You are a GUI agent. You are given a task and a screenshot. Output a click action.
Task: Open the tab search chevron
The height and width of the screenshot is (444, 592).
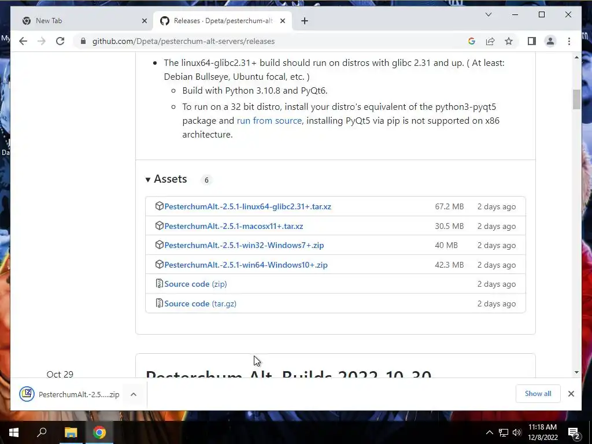pos(488,14)
